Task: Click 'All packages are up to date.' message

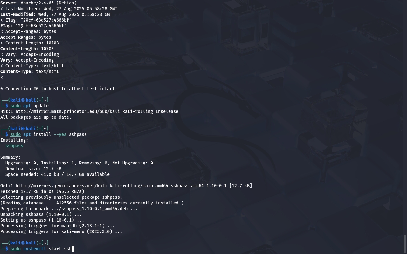Action: [36, 117]
